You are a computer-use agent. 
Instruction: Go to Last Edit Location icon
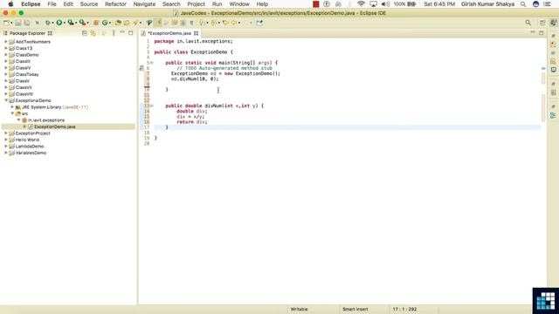(x=225, y=23)
